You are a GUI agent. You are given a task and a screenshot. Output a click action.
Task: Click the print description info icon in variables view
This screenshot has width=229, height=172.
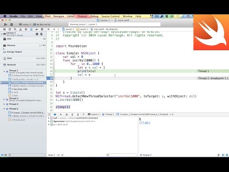(x=62, y=155)
